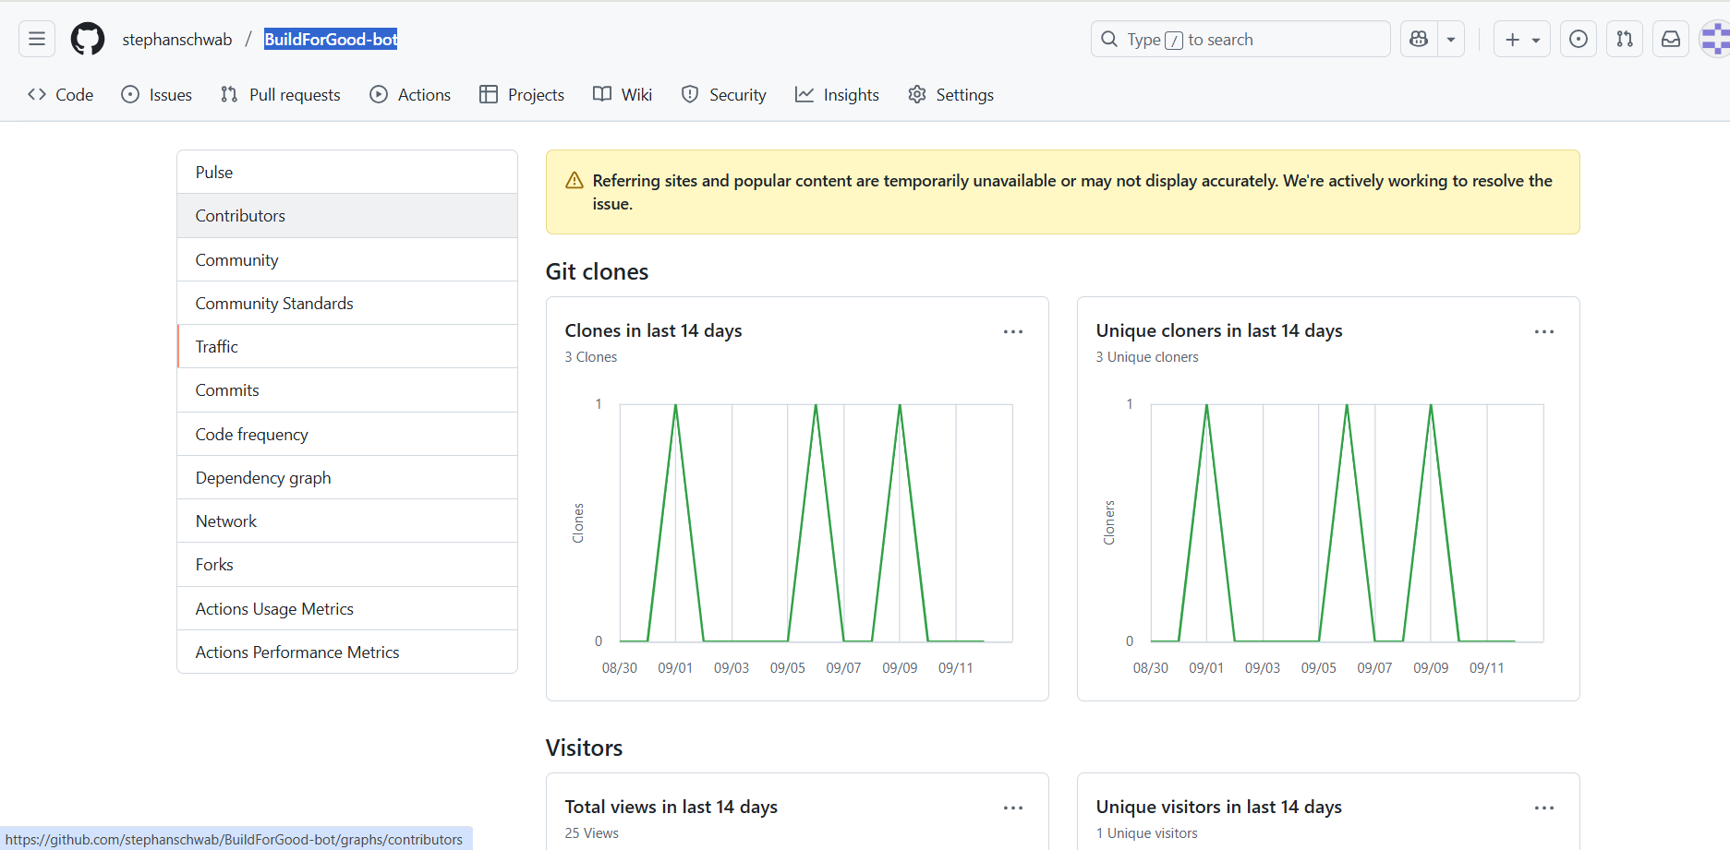The height and width of the screenshot is (850, 1730).
Task: Open the Copilot chat icon
Action: [1419, 39]
